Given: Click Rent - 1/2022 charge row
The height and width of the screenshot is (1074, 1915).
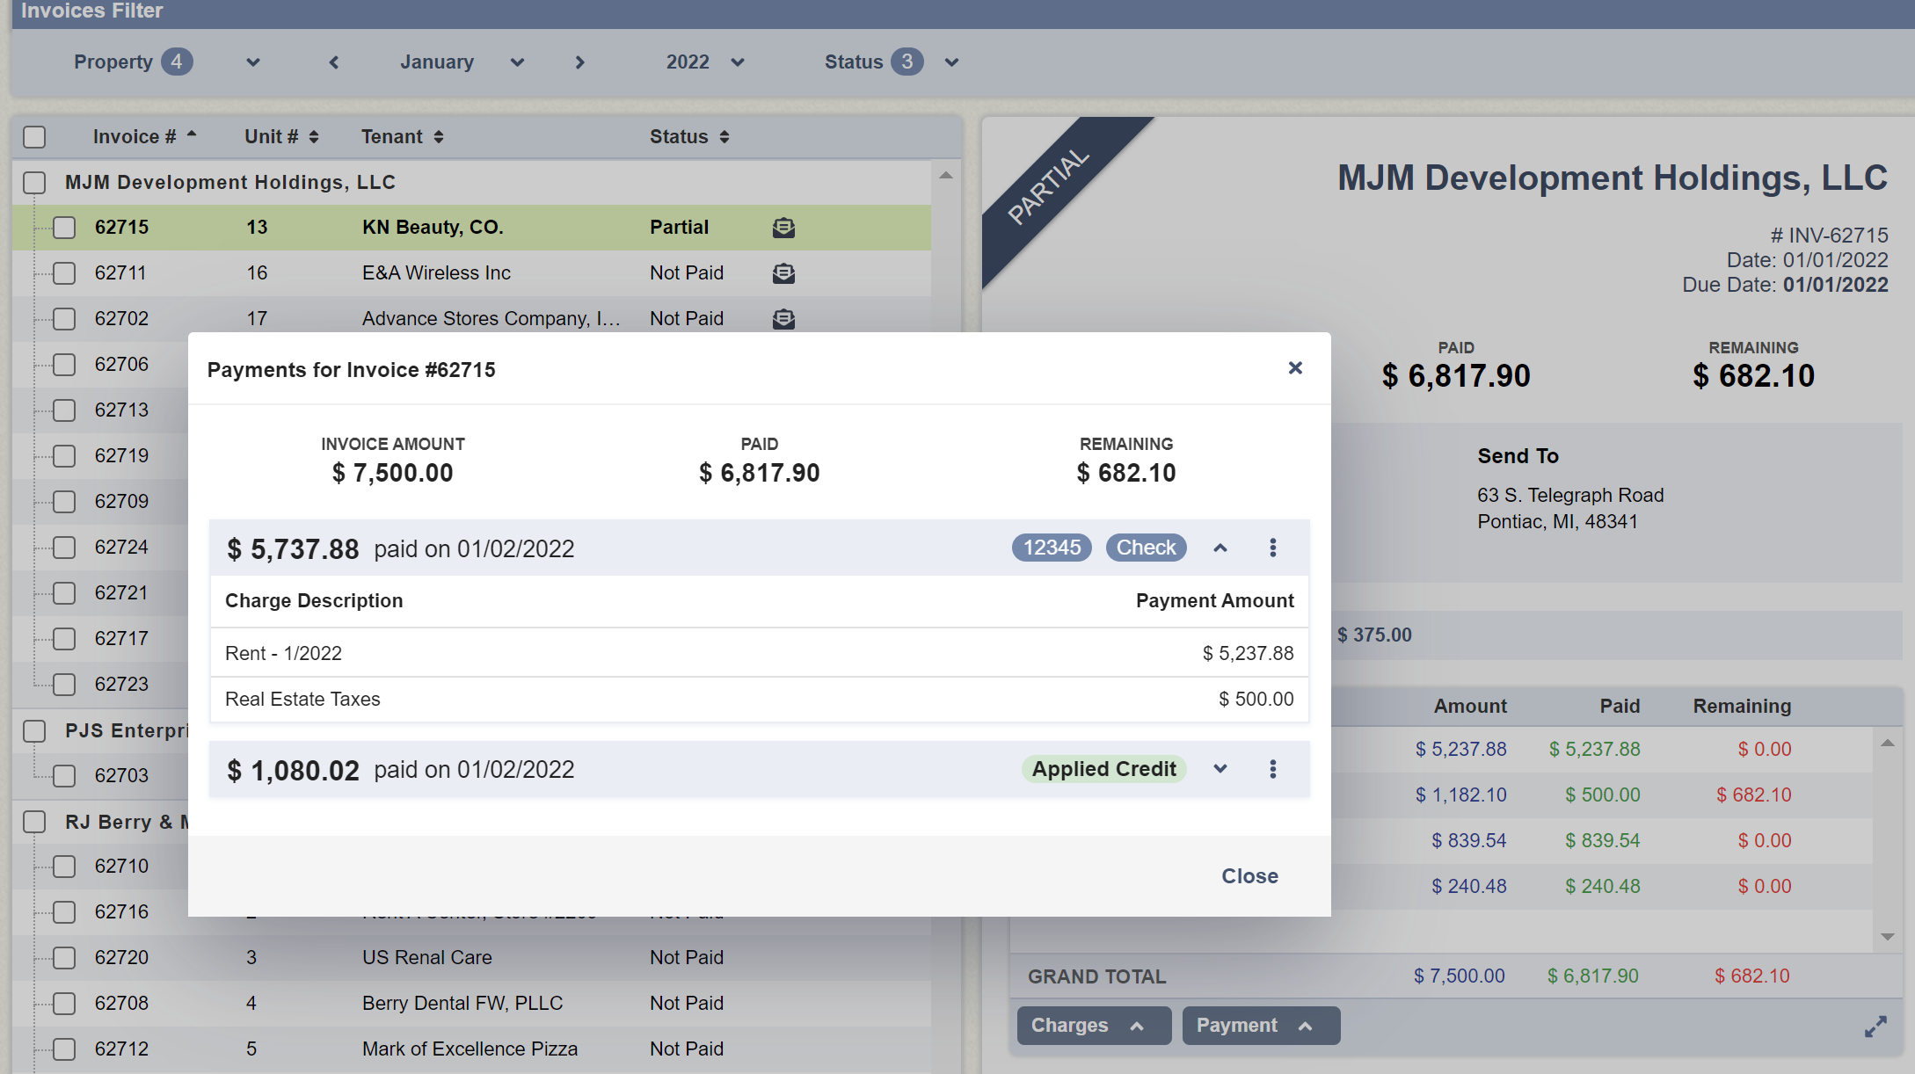Looking at the screenshot, I should (760, 653).
